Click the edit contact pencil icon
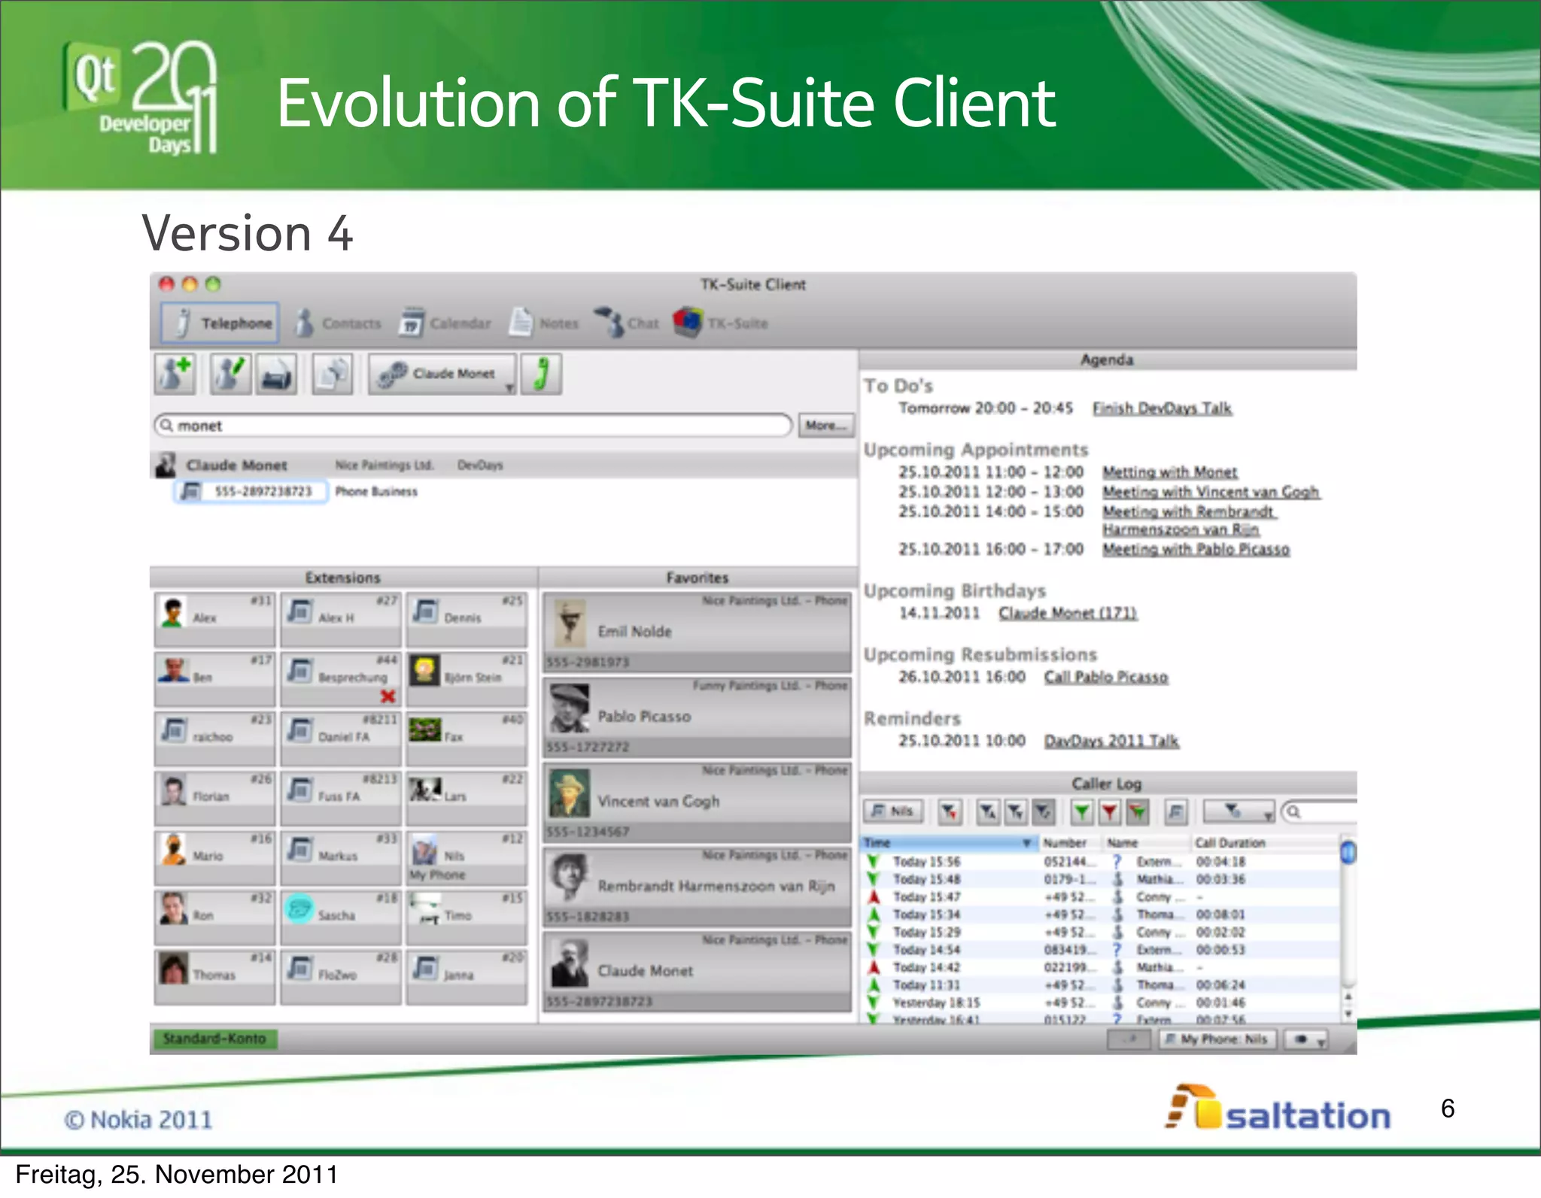The image size is (1541, 1198). coord(230,374)
